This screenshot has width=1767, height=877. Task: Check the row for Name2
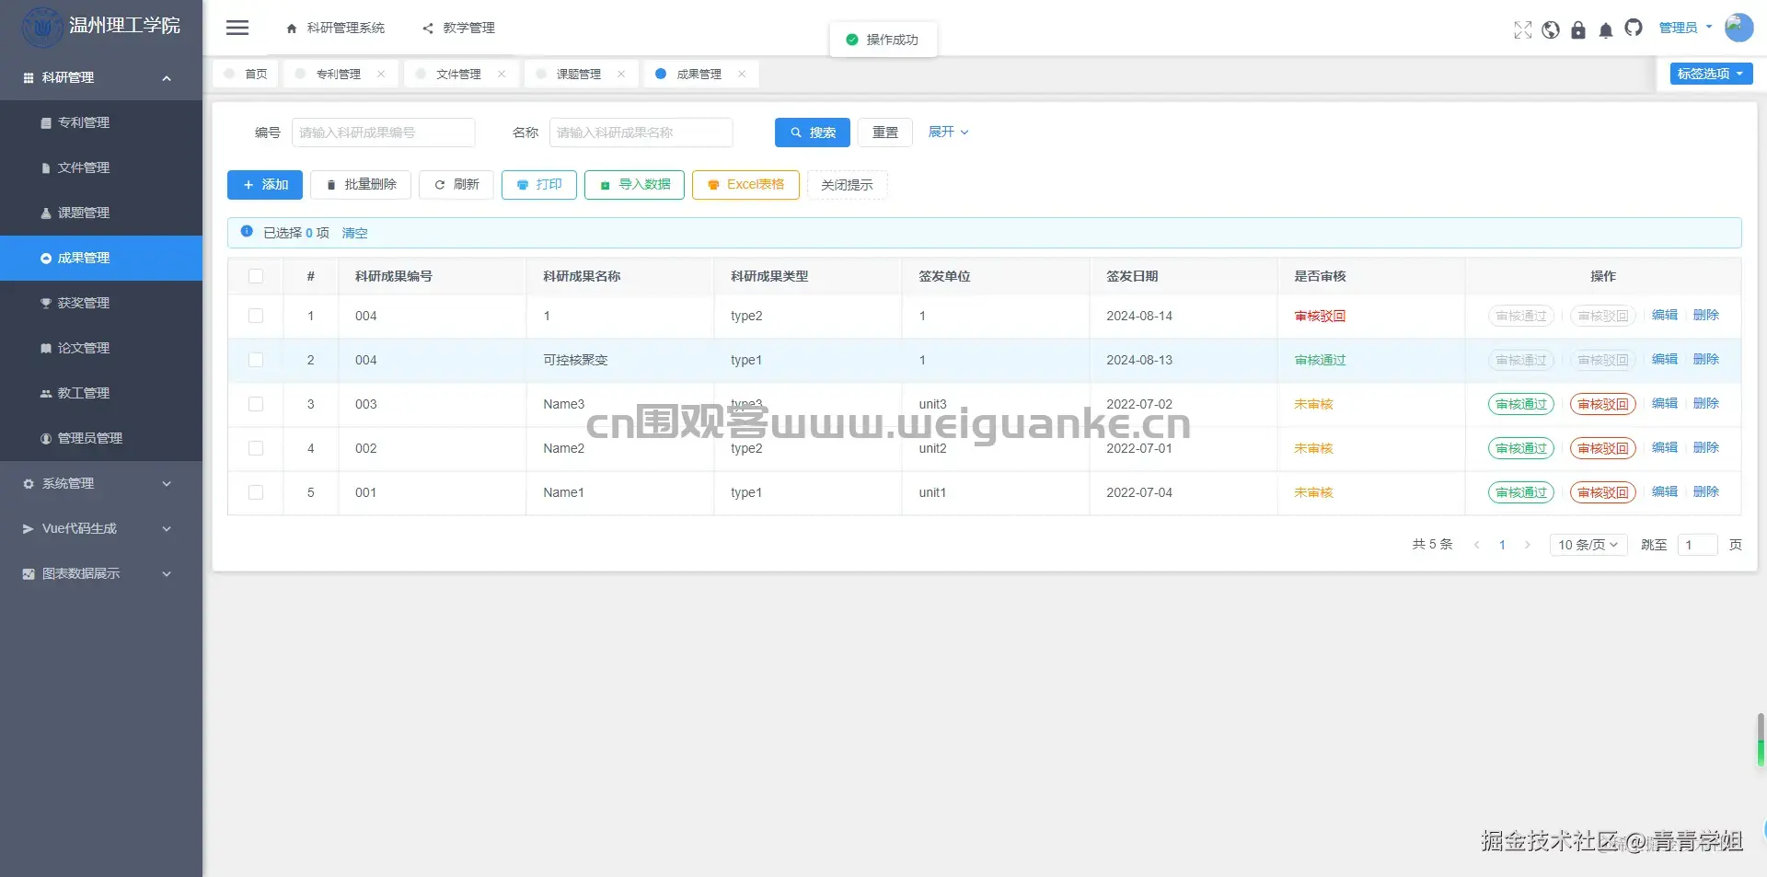[256, 448]
